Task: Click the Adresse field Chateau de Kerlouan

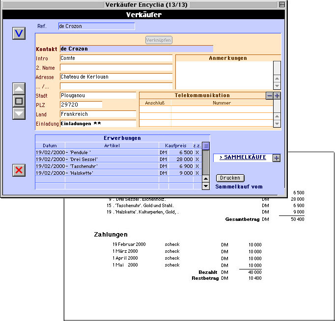Action: (116, 77)
